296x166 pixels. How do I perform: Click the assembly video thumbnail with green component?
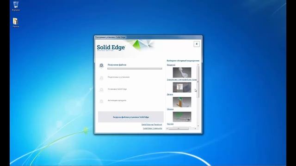182,117
